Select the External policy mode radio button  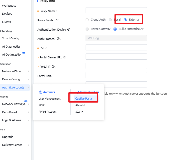click(x=125, y=20)
